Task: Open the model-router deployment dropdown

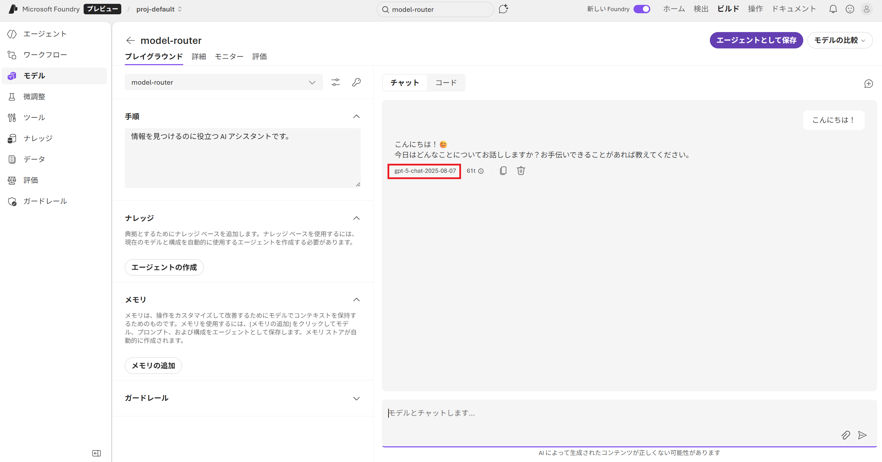Action: (x=223, y=82)
